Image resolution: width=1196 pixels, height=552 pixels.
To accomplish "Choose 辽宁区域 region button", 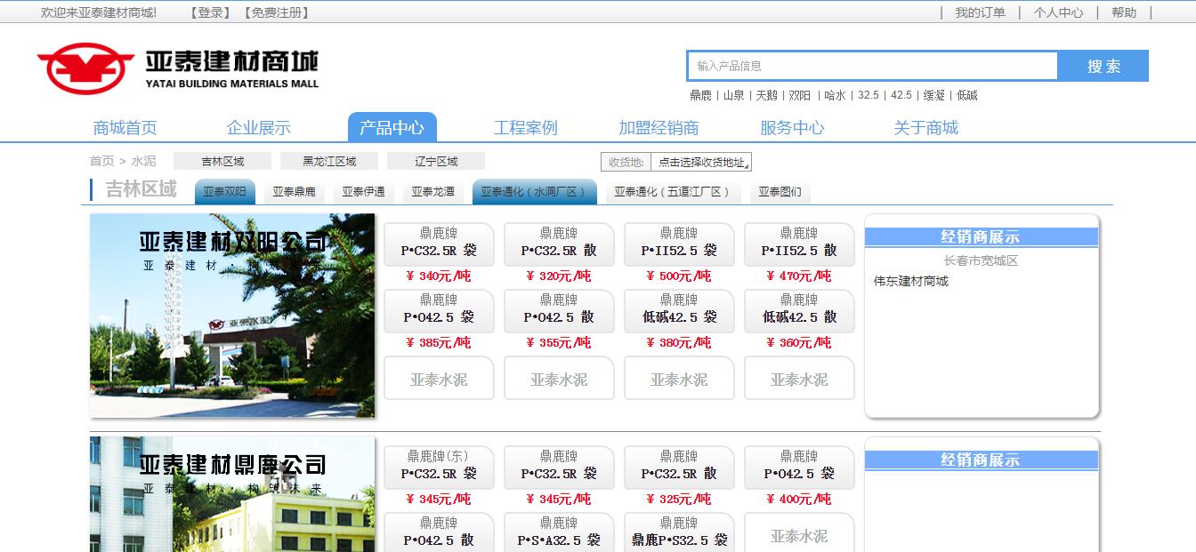I will coord(436,161).
